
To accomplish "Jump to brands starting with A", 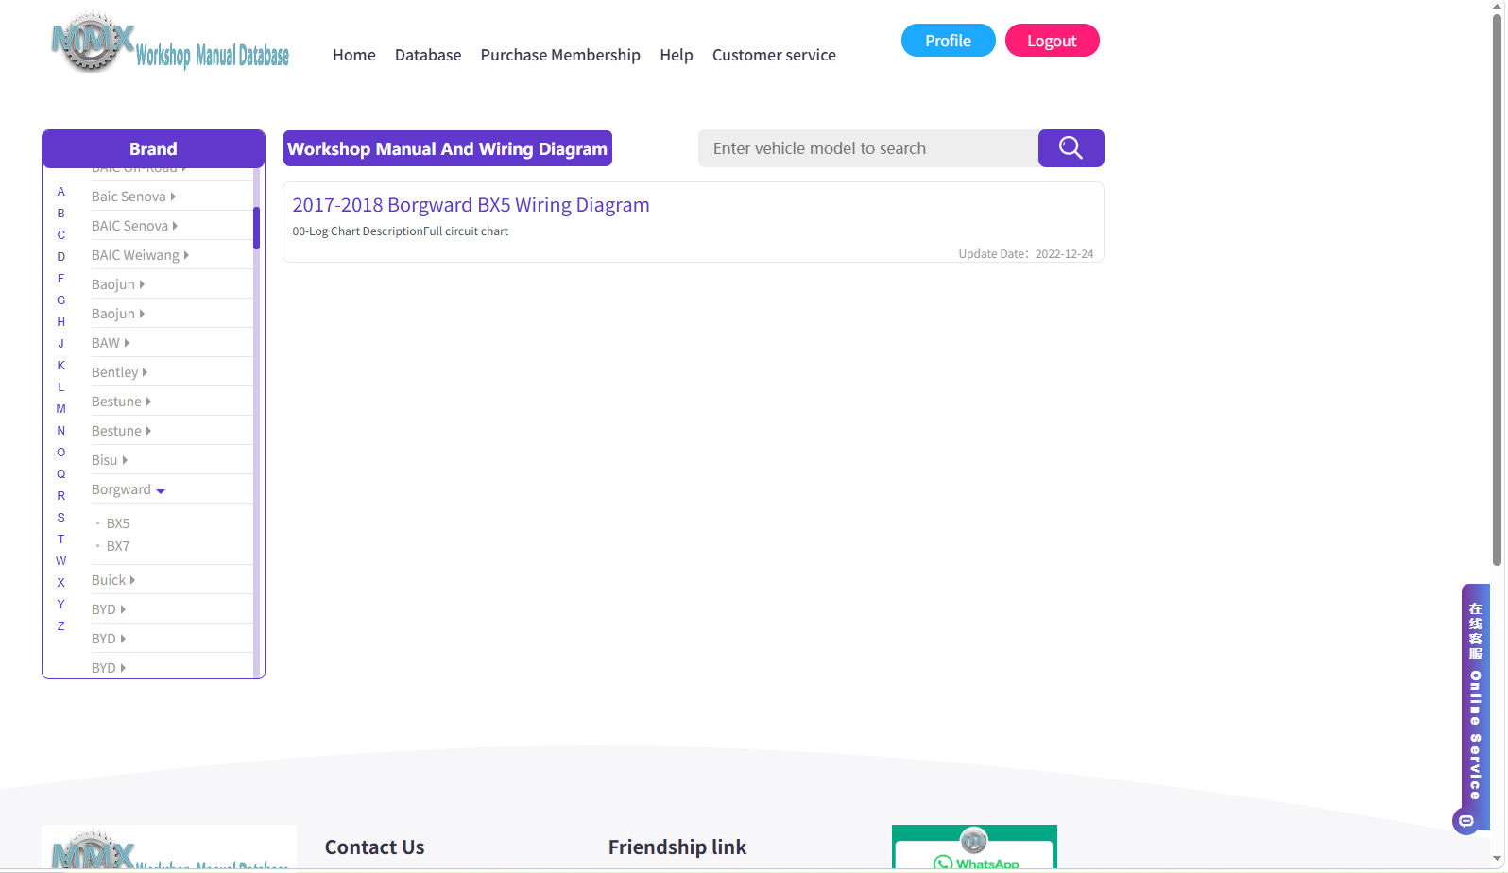I will [x=61, y=192].
